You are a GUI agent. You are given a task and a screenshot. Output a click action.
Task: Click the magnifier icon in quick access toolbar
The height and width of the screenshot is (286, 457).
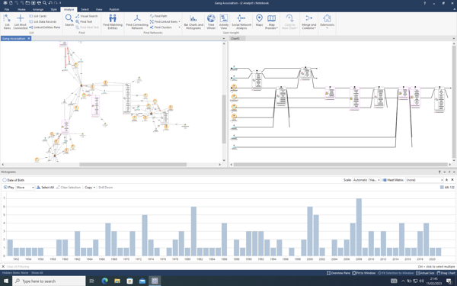point(44,3)
